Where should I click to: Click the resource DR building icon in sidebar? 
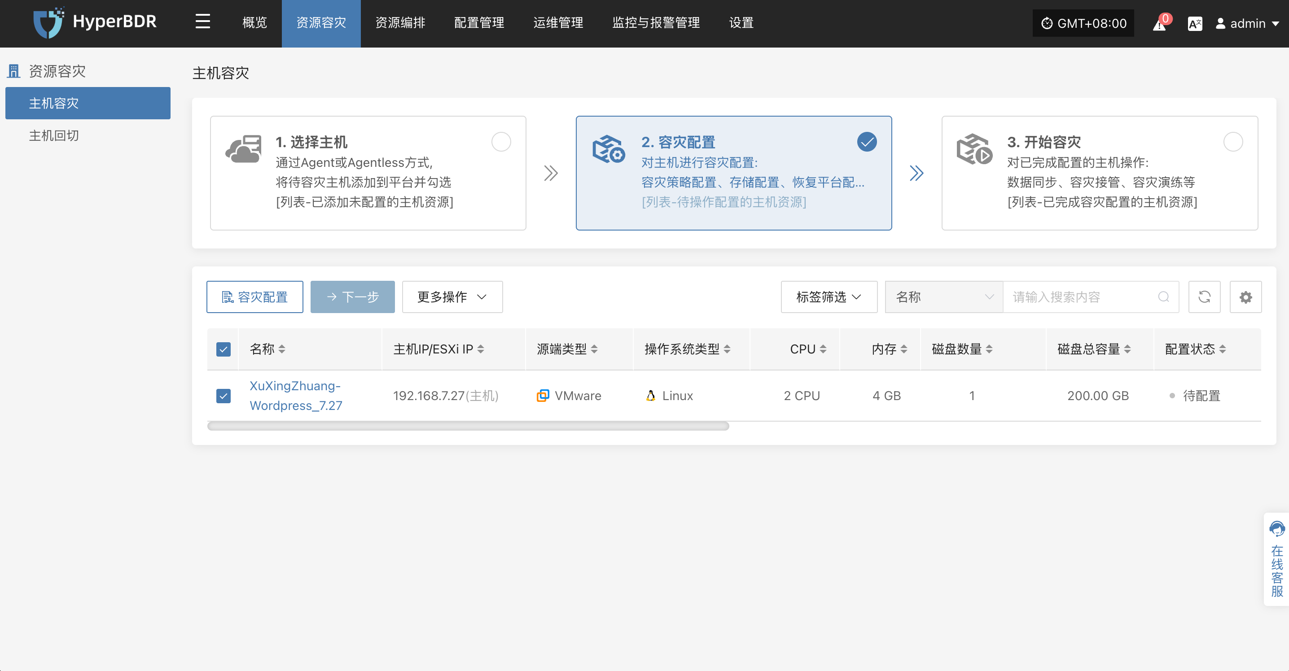coord(13,71)
